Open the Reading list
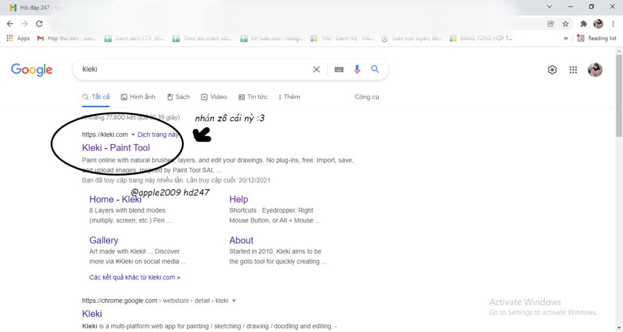Screen dimensions: 623x332 (x=597, y=38)
